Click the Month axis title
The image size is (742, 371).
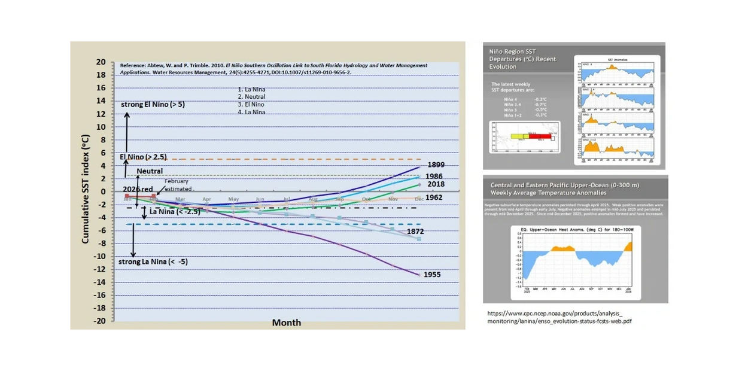tap(286, 323)
